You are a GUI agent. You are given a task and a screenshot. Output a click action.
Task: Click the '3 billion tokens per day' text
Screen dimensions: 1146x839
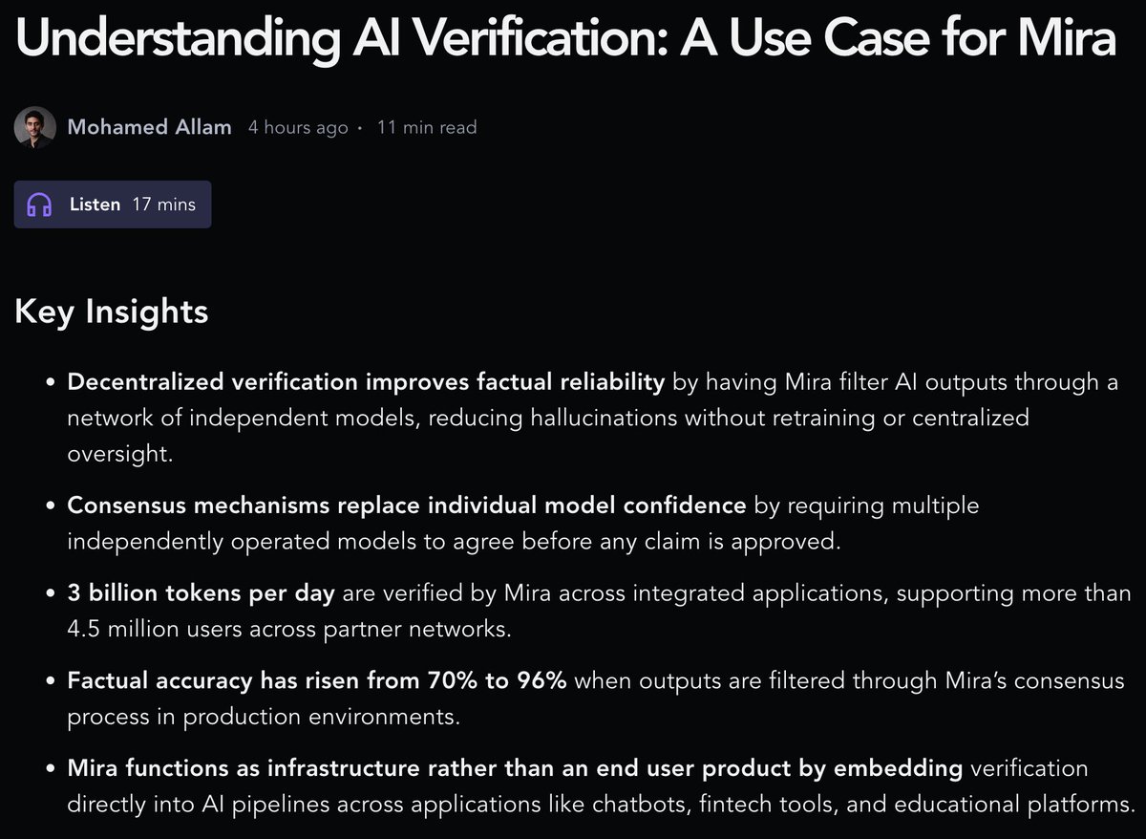(201, 593)
